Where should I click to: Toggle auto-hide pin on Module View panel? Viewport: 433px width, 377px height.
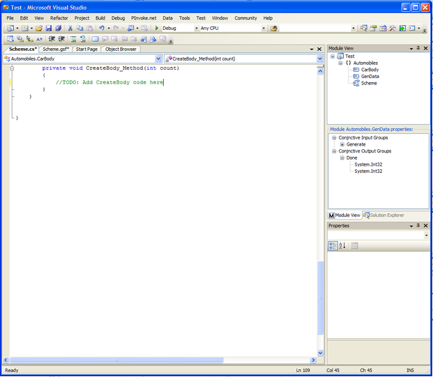click(418, 48)
